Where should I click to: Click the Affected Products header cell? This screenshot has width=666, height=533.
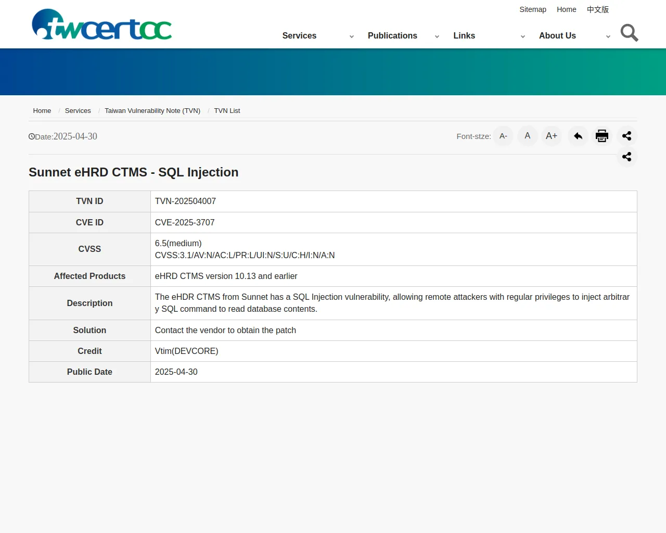coord(89,276)
